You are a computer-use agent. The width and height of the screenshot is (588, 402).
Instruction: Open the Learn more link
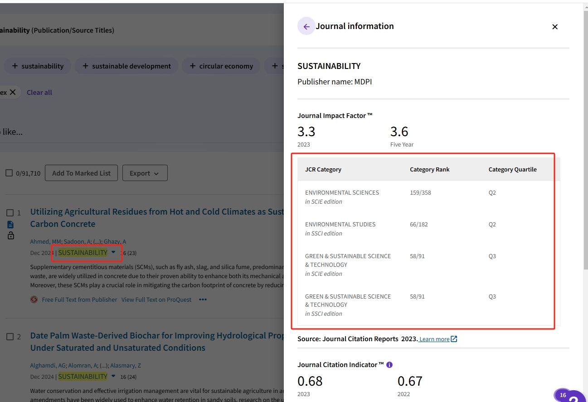coord(438,339)
